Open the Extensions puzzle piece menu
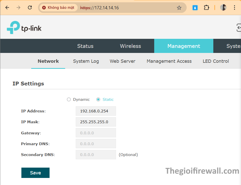The height and width of the screenshot is (185, 241). pos(207,8)
